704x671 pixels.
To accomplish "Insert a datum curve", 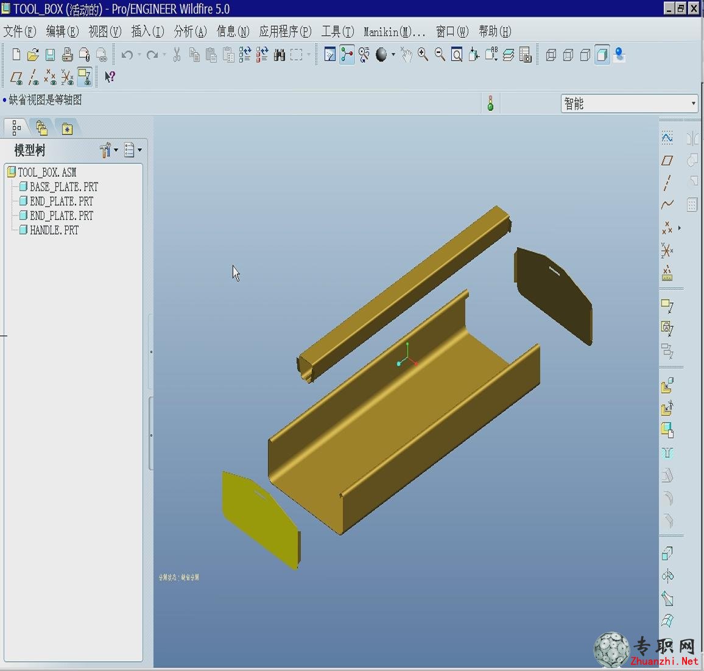I will (667, 205).
